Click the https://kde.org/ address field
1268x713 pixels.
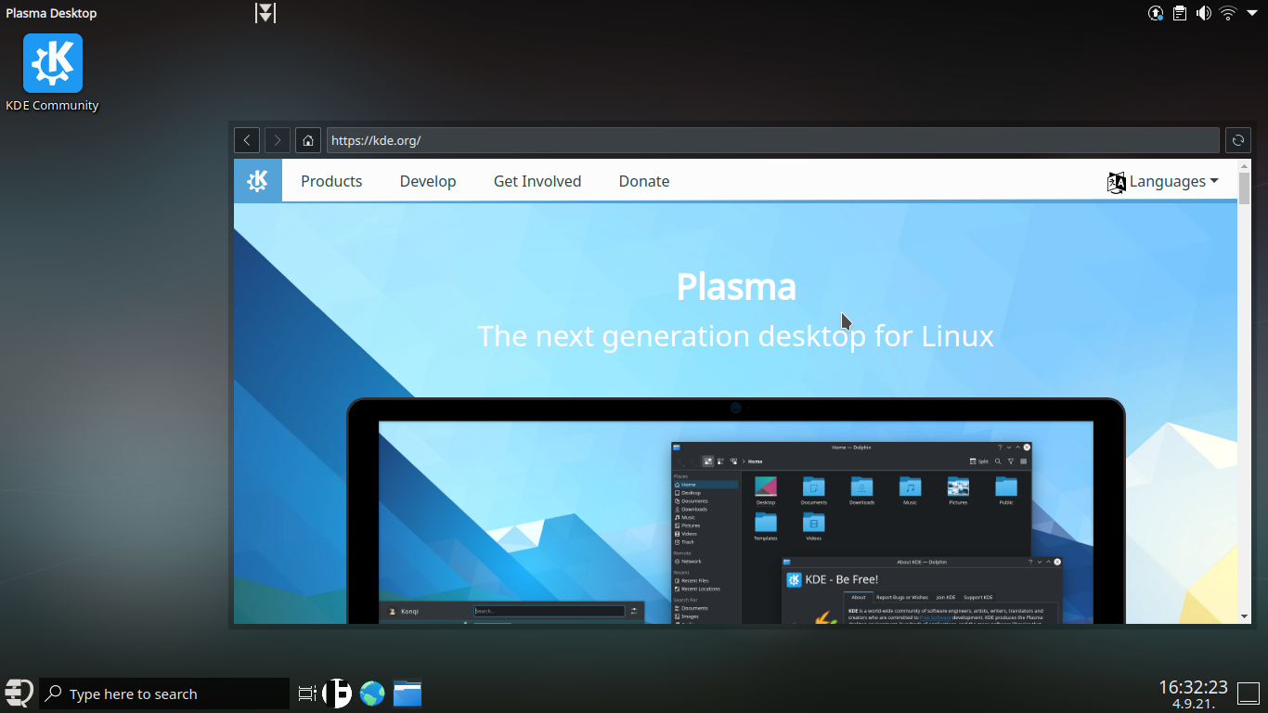coord(772,140)
